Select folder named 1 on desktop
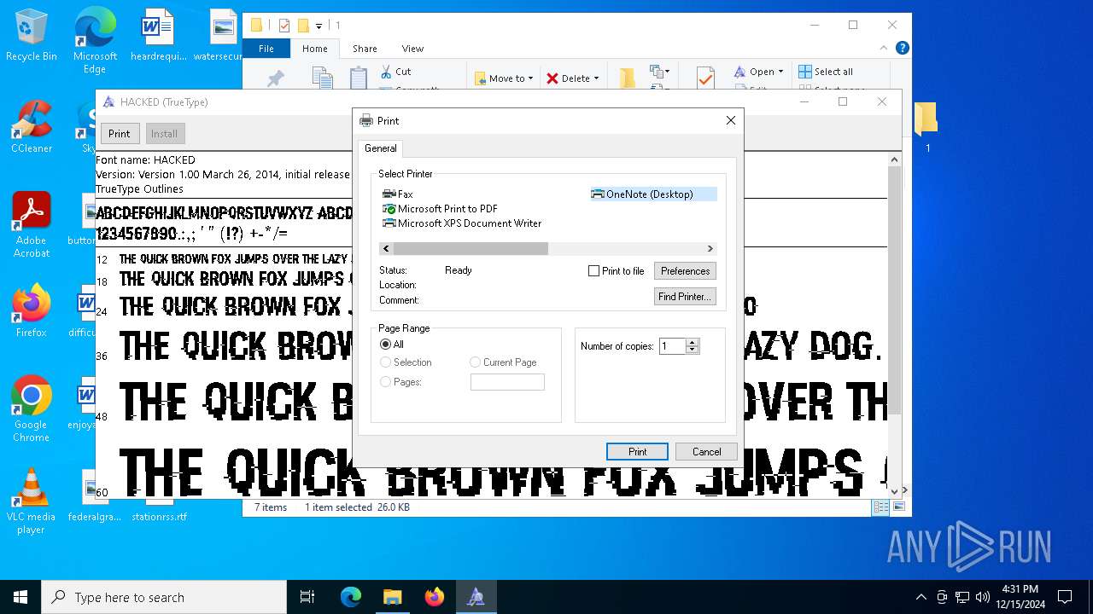Image resolution: width=1093 pixels, height=614 pixels. point(926,128)
